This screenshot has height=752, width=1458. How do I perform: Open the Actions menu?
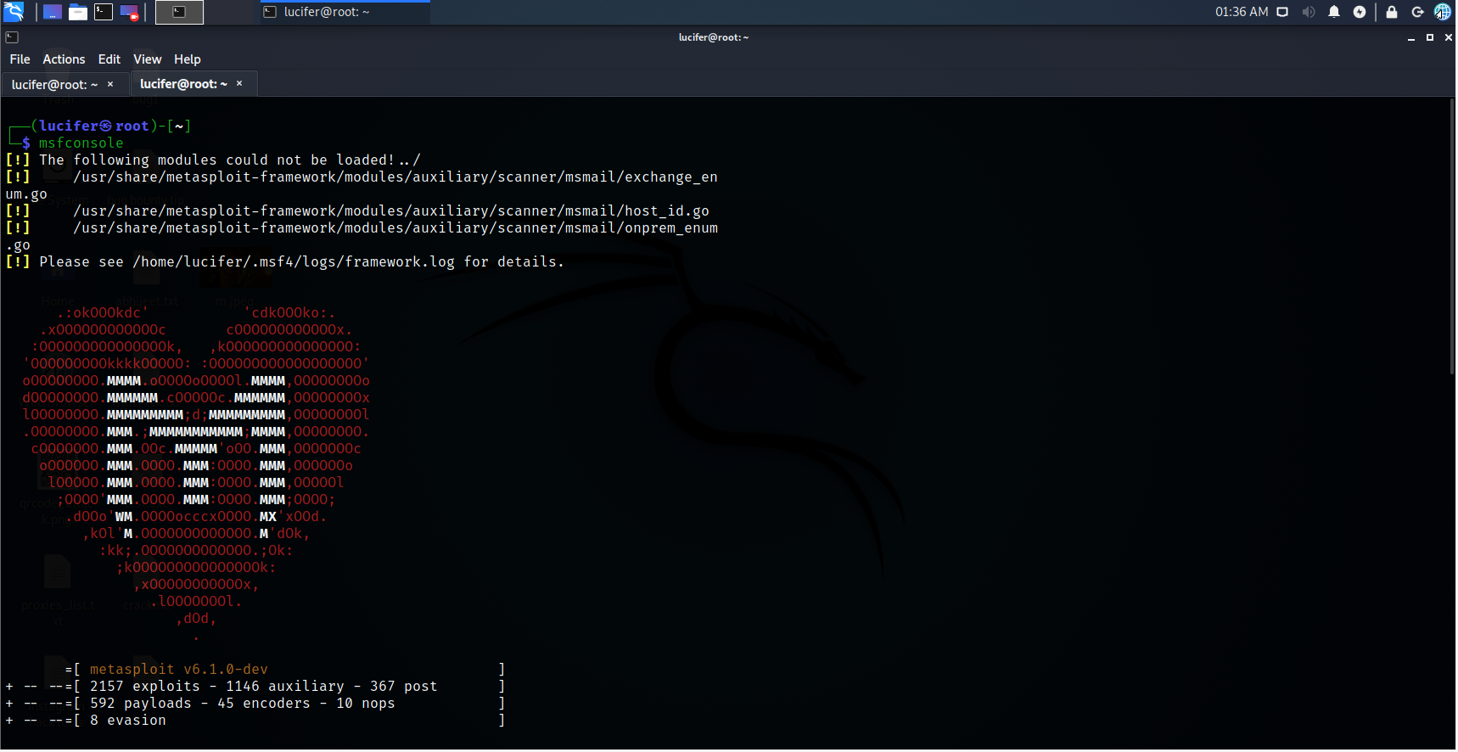(x=64, y=59)
